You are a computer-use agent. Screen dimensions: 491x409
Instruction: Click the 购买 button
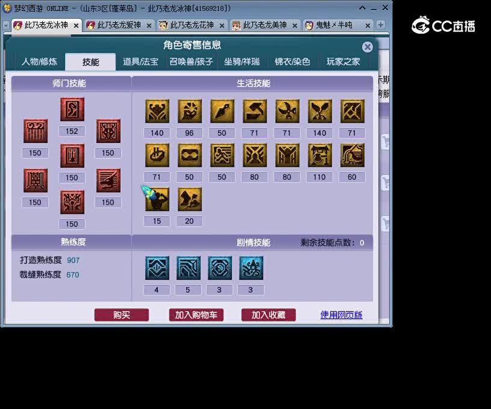click(122, 315)
